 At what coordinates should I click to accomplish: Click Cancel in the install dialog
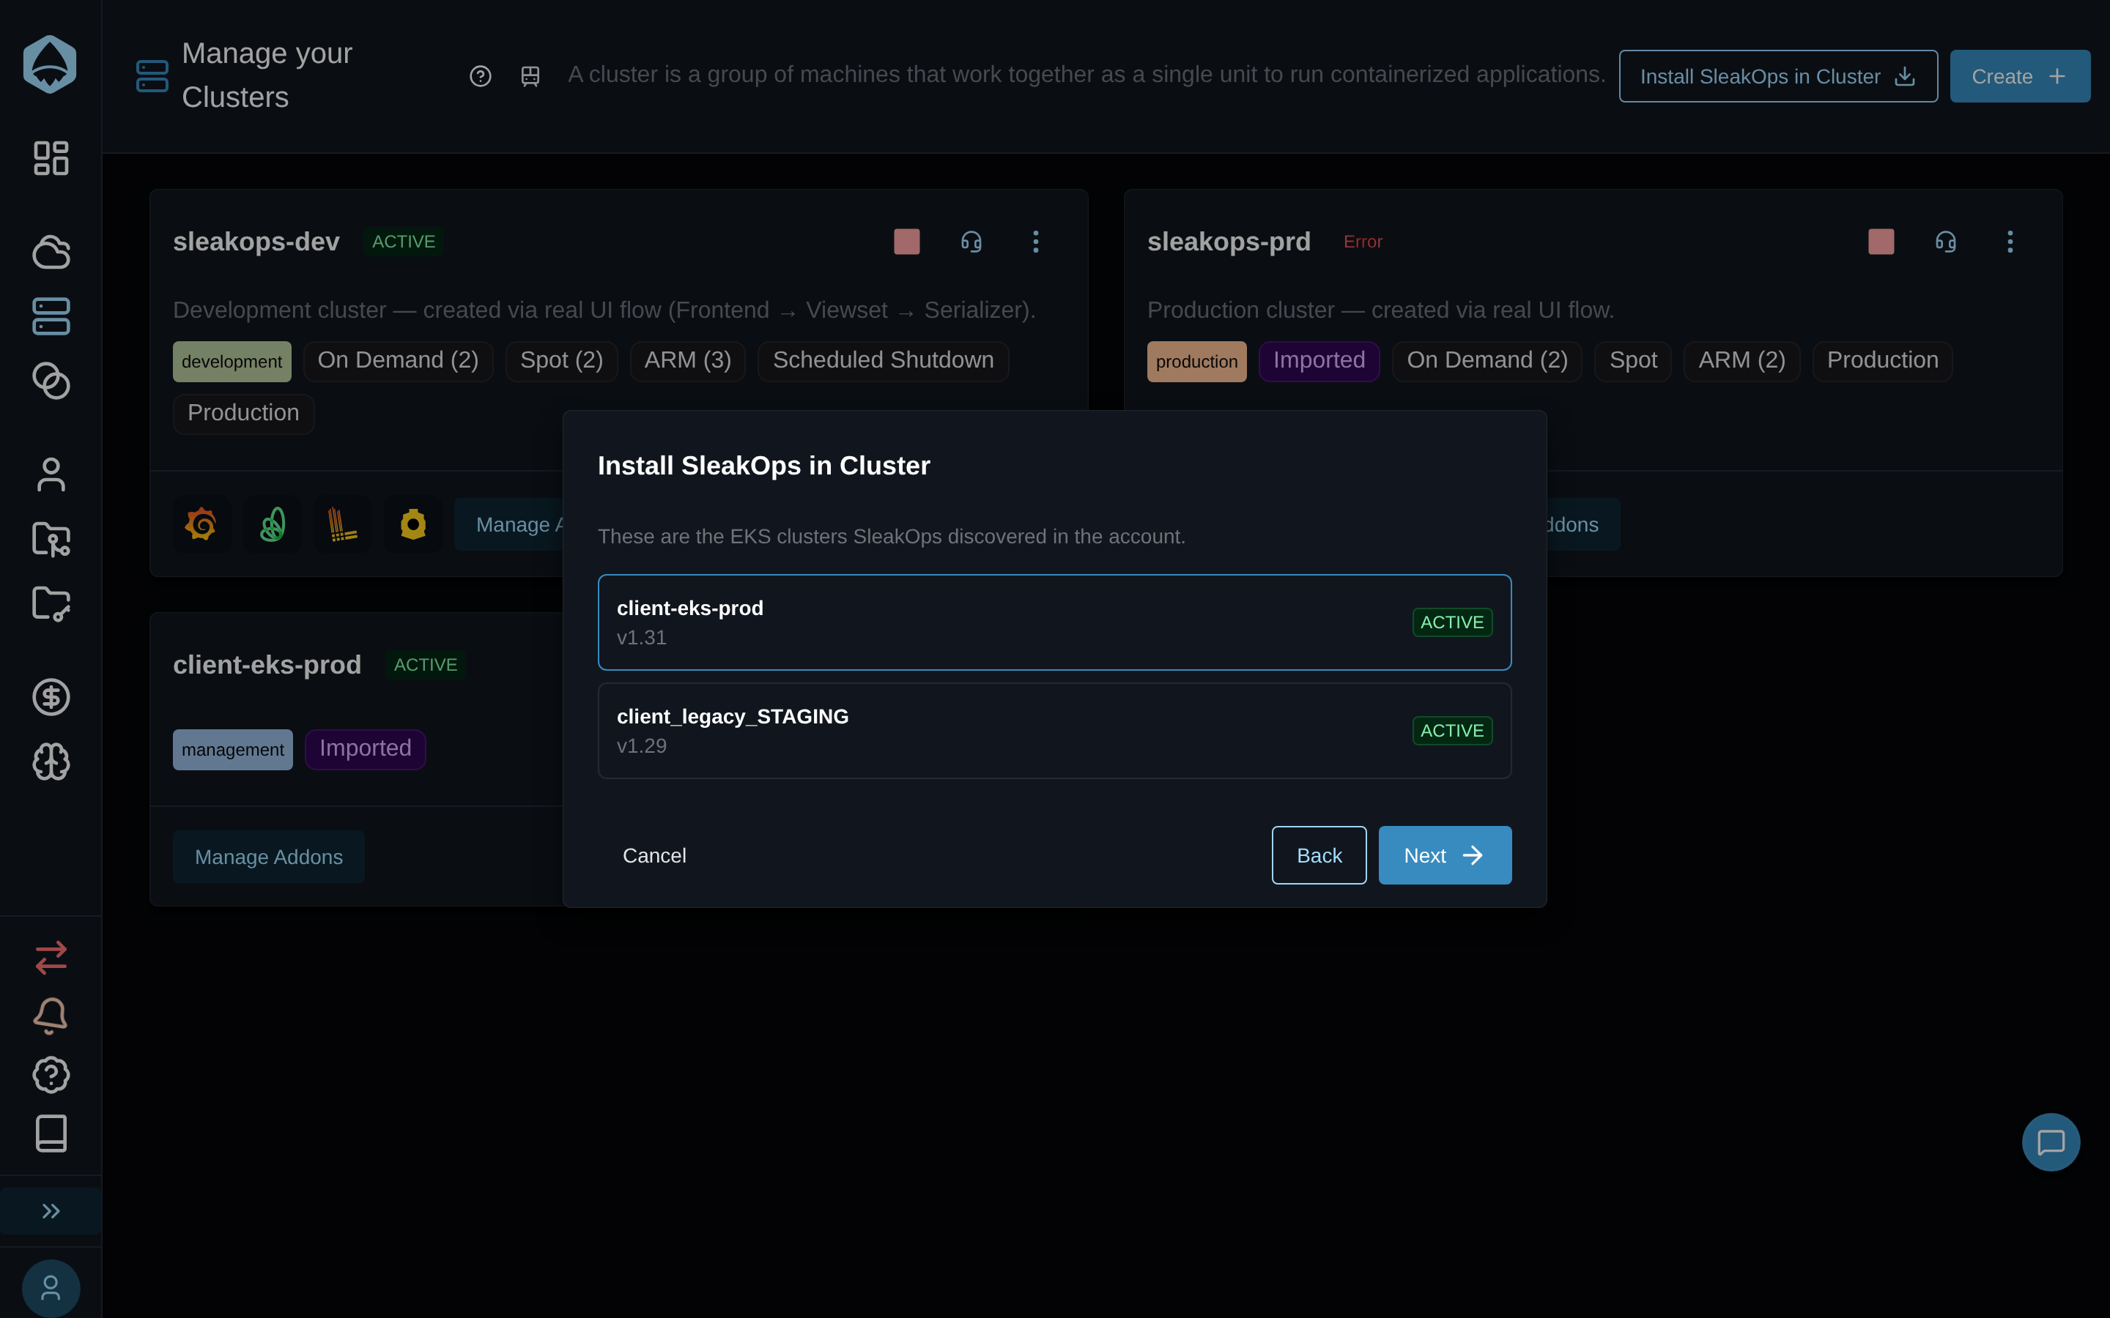pos(654,855)
